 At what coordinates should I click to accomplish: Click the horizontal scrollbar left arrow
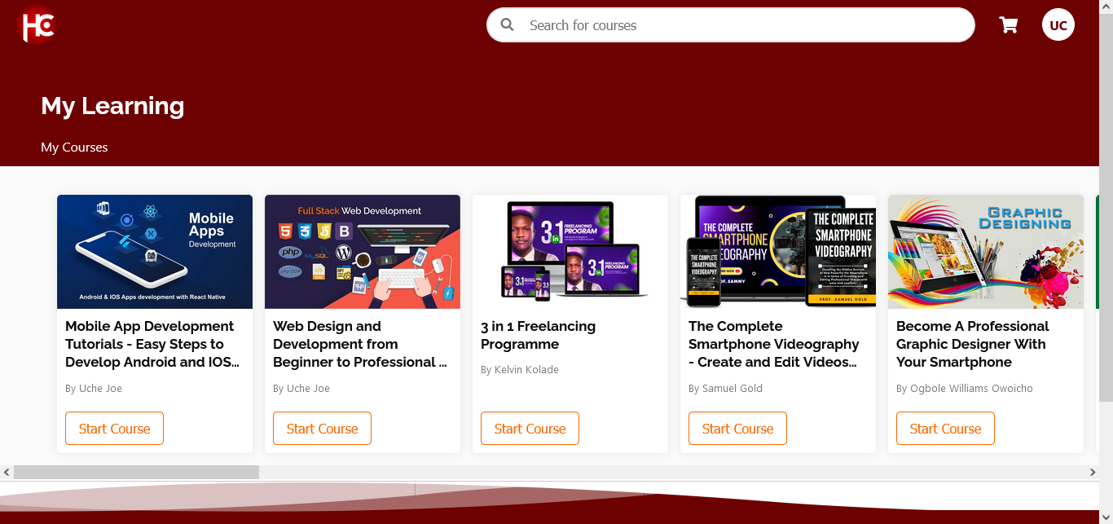pyautogui.click(x=7, y=472)
